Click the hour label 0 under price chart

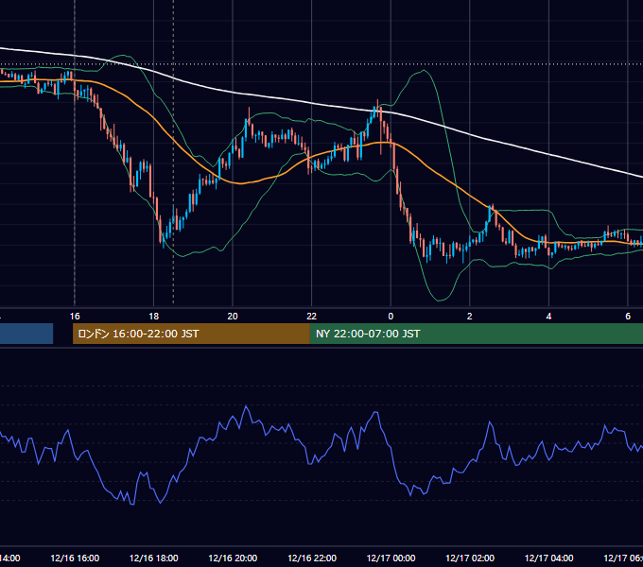[391, 317]
